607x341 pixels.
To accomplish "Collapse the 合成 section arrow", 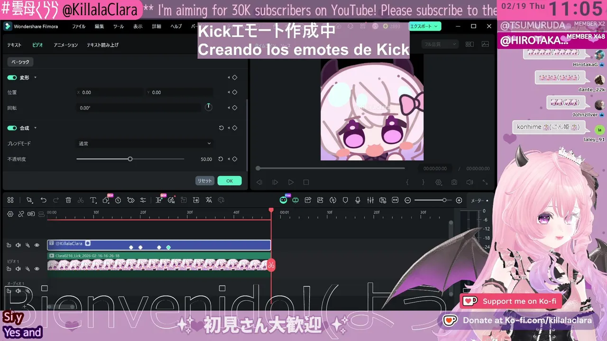I will pos(35,128).
